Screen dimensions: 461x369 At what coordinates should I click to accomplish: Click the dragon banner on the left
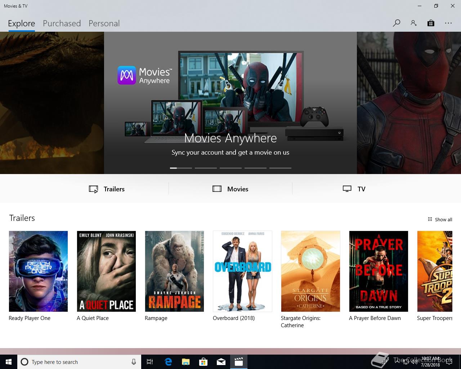(52, 103)
